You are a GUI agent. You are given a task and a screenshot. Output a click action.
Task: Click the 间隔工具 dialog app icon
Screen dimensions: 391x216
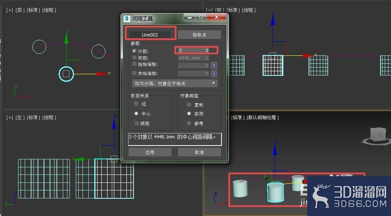pyautogui.click(x=127, y=18)
